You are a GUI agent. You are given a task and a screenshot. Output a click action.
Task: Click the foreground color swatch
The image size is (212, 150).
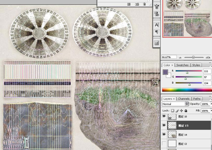165,72
